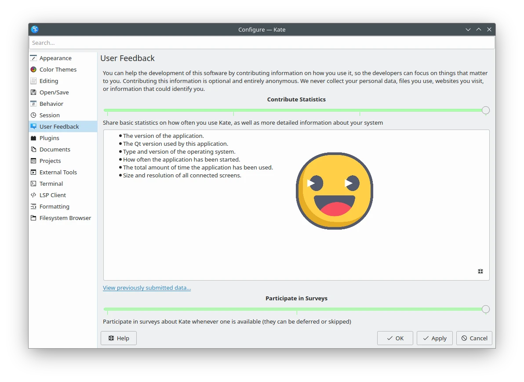Click the Session clock icon
The height and width of the screenshot is (382, 524).
pos(33,115)
